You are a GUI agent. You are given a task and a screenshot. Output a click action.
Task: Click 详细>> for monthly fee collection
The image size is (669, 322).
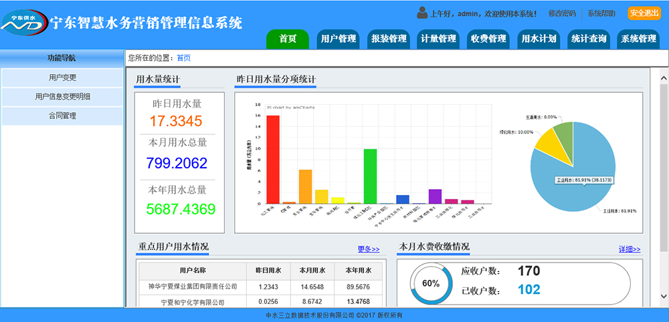(629, 249)
